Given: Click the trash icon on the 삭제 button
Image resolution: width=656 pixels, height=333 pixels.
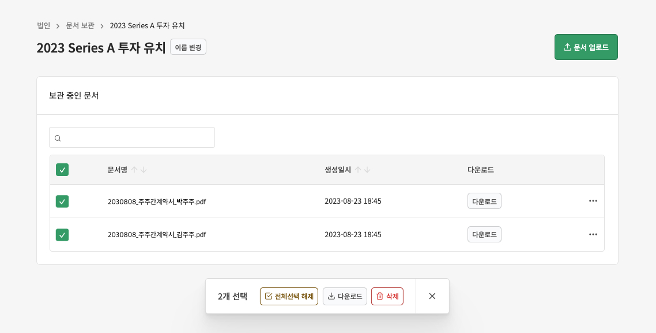Looking at the screenshot, I should point(379,296).
